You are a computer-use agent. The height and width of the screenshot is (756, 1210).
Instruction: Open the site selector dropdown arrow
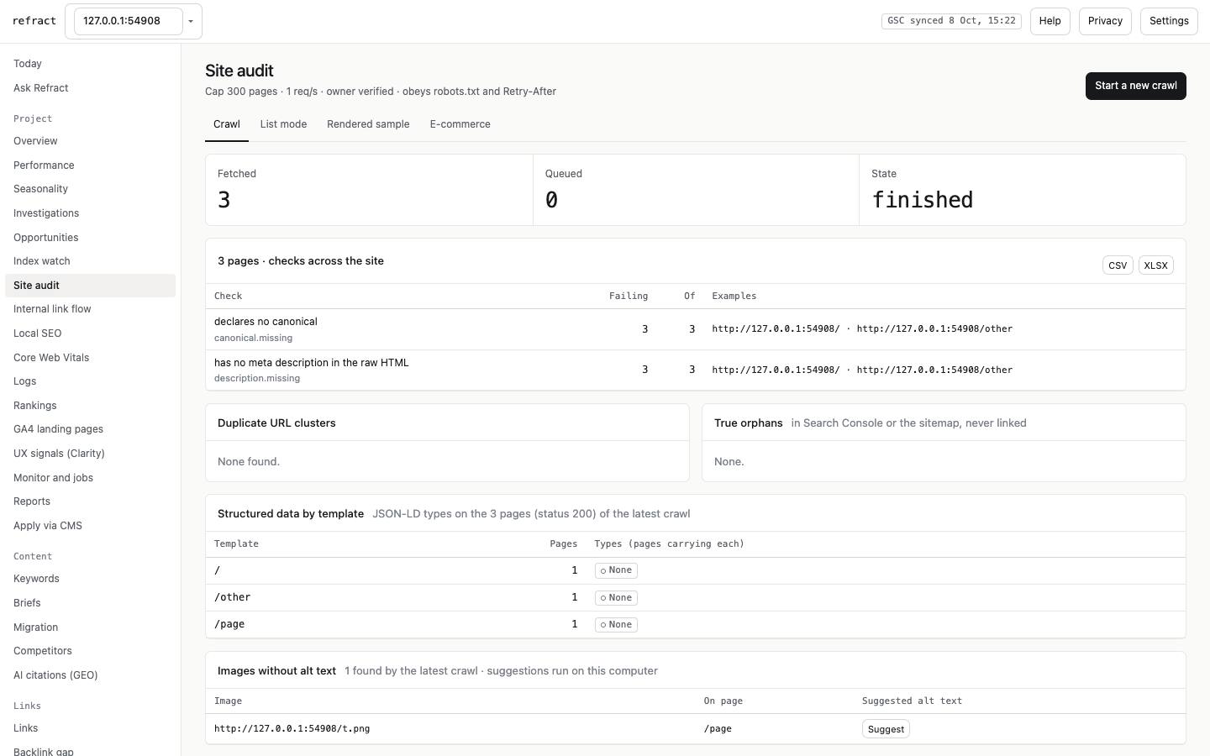point(191,21)
